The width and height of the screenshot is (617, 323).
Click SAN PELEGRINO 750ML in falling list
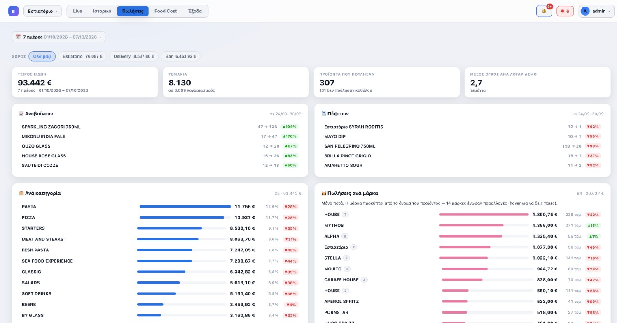pos(462,146)
